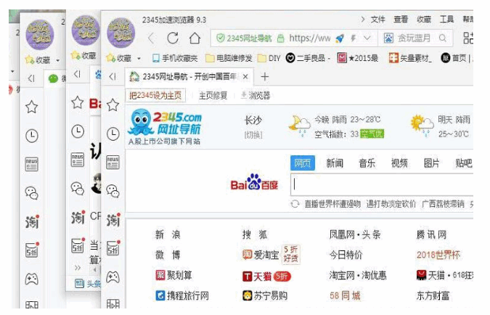Click news icon in leftmost window sidebar
The height and width of the screenshot is (315, 490).
click(x=31, y=164)
